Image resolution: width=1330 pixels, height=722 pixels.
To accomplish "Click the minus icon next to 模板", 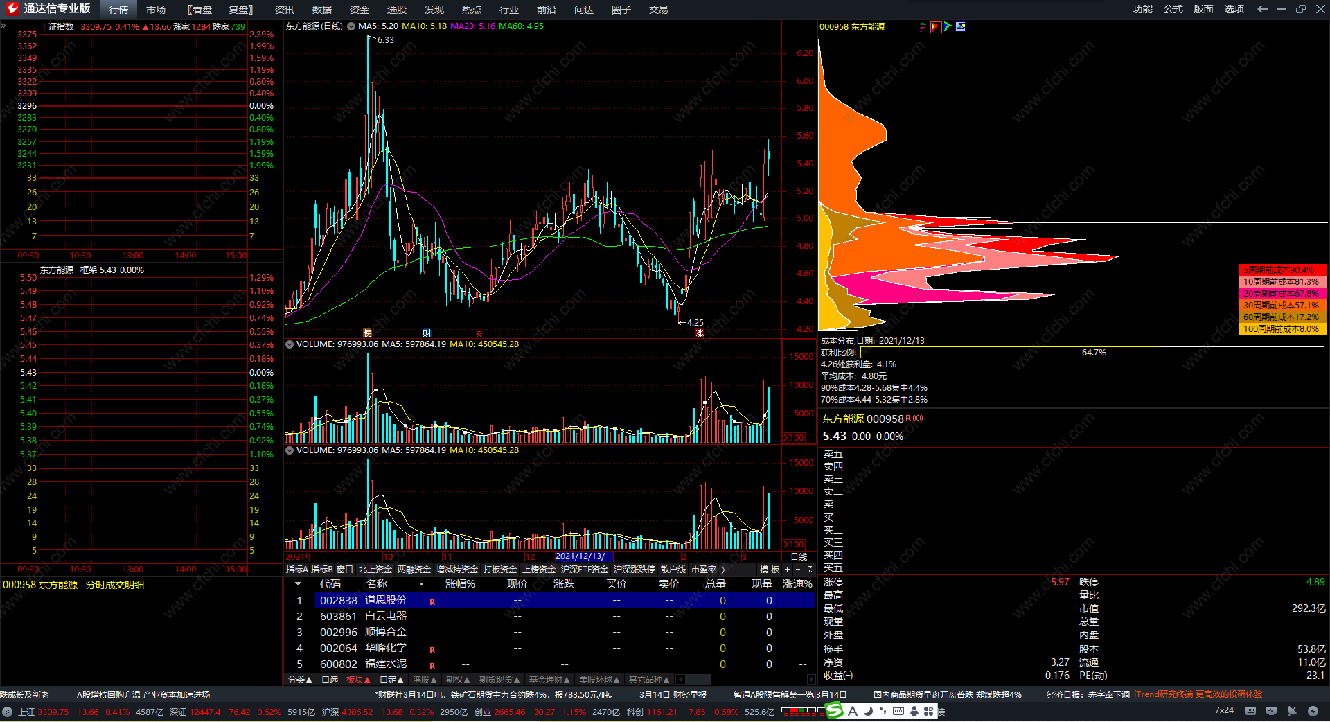I will (797, 570).
